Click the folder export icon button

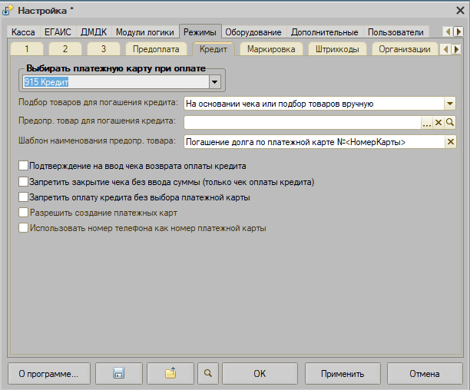tap(170, 374)
